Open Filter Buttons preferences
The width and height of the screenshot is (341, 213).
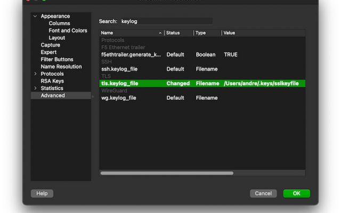click(57, 60)
